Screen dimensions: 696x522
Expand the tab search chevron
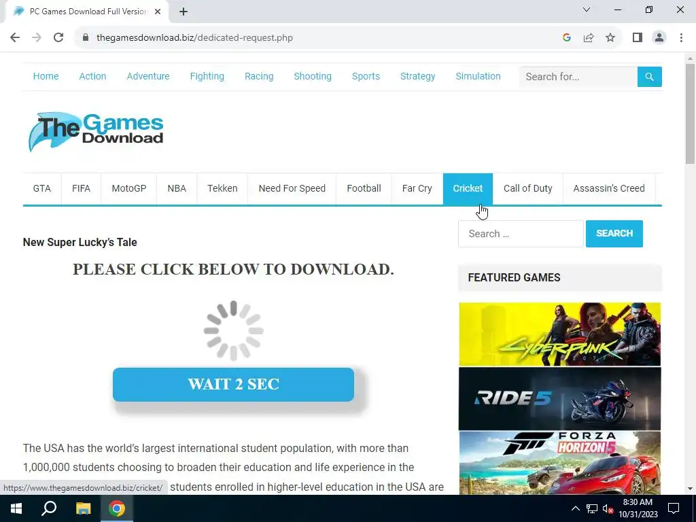click(587, 10)
